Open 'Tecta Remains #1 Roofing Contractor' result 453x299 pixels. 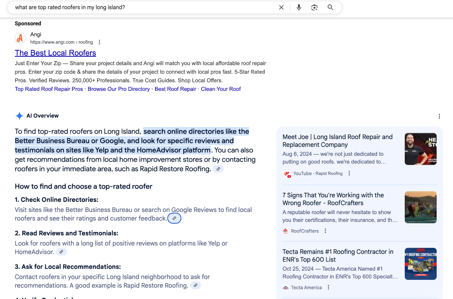pyautogui.click(x=338, y=256)
